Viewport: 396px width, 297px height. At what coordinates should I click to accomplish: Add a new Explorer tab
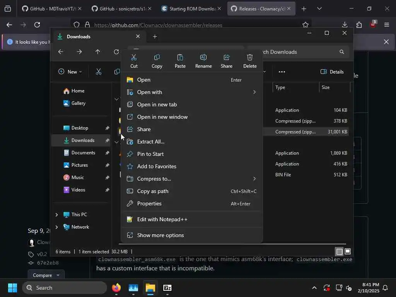point(155,37)
